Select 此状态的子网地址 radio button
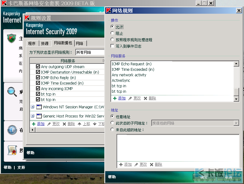 pos(112,123)
